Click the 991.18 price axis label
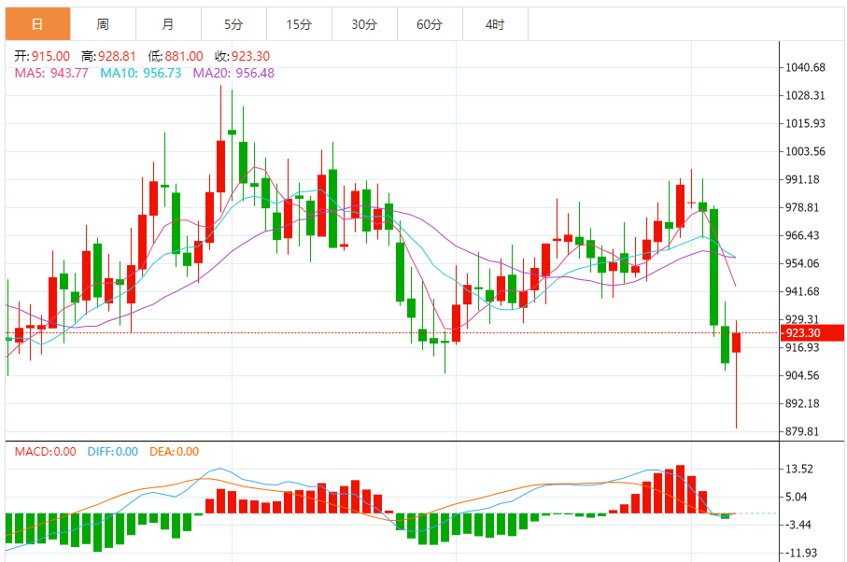The width and height of the screenshot is (847, 562). 802,180
